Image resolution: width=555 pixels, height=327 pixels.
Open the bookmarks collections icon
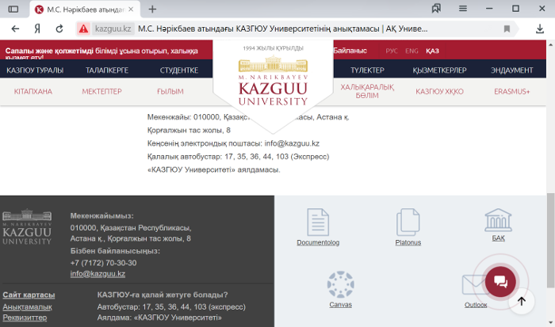tap(436, 9)
